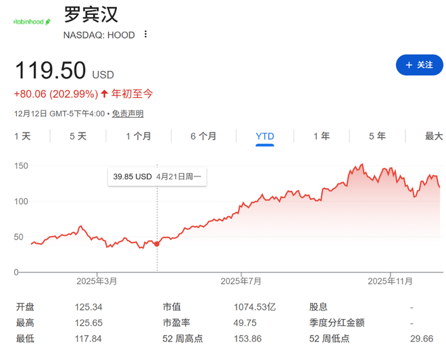
Task: Click the red data point on chart
Action: [x=157, y=243]
